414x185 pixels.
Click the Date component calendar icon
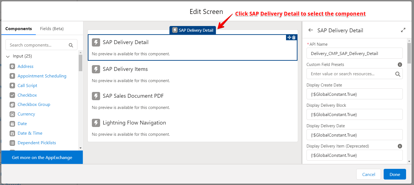(12, 124)
